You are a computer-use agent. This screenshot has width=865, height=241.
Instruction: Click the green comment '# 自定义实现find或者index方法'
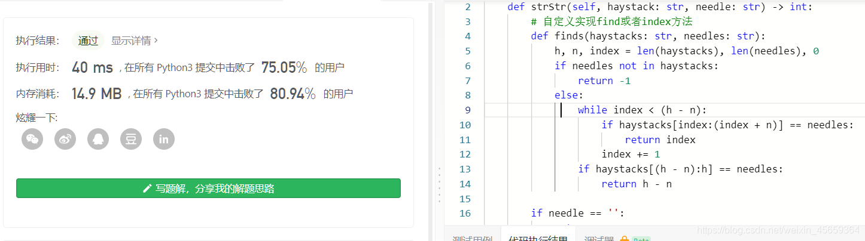(x=611, y=21)
